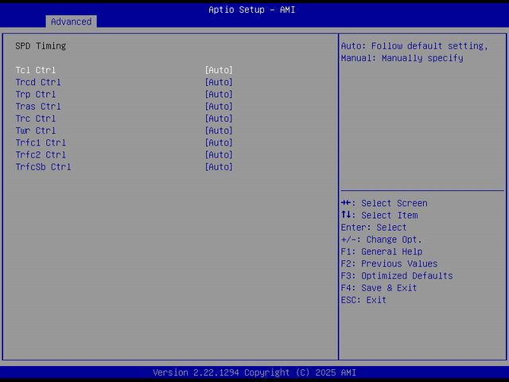This screenshot has height=382, width=509.
Task: Click the '+/-: Change Opt.' hint
Action: 382,240
